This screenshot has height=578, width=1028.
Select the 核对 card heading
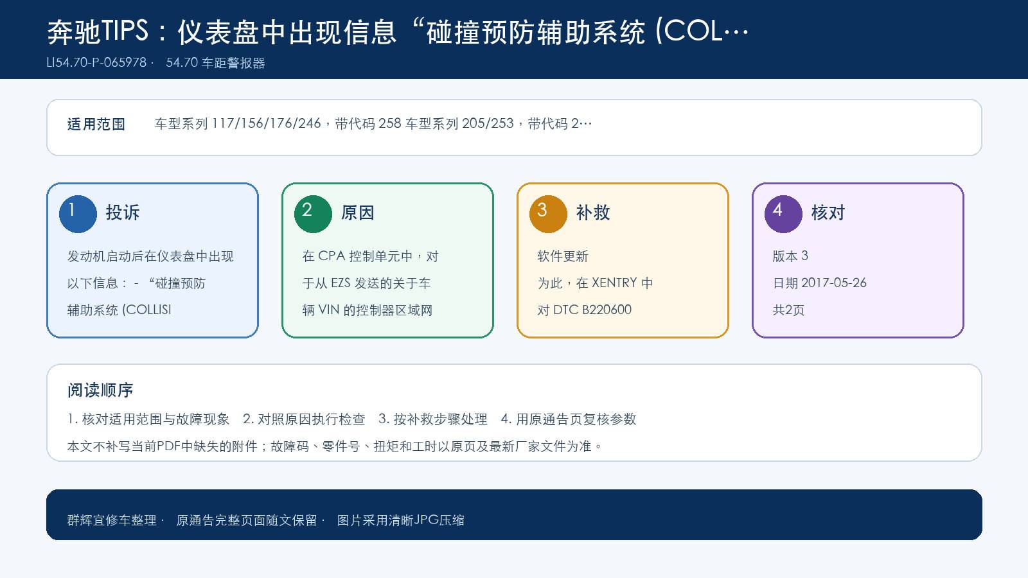(828, 213)
